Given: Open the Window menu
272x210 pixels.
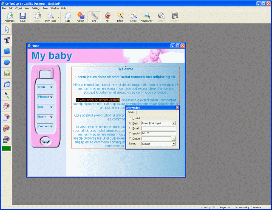Looking at the screenshot, I should 54,8.
